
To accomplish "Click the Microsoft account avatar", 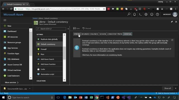I will pyautogui.click(x=175, y=14).
